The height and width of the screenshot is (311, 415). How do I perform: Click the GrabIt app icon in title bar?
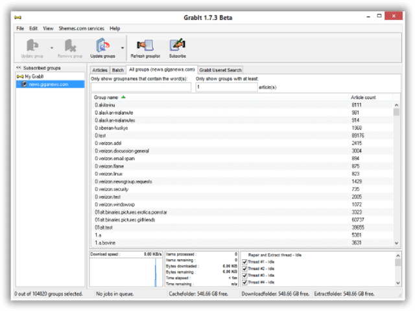(x=18, y=17)
